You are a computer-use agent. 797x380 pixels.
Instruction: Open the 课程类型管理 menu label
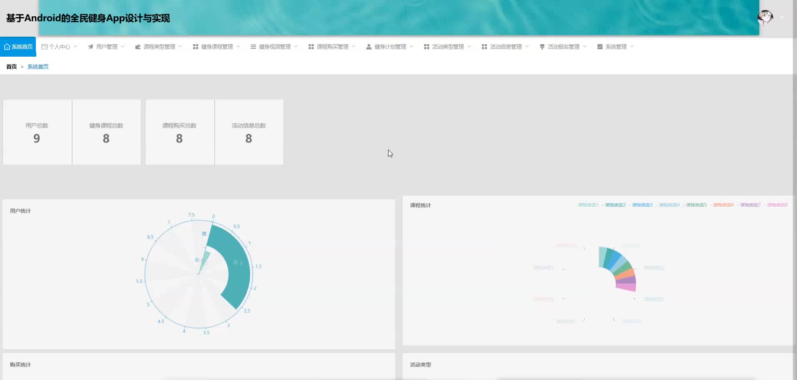[159, 47]
